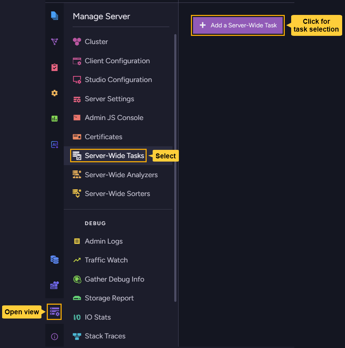Open Server-Wide Analyzers
The height and width of the screenshot is (348, 345).
[x=121, y=175]
